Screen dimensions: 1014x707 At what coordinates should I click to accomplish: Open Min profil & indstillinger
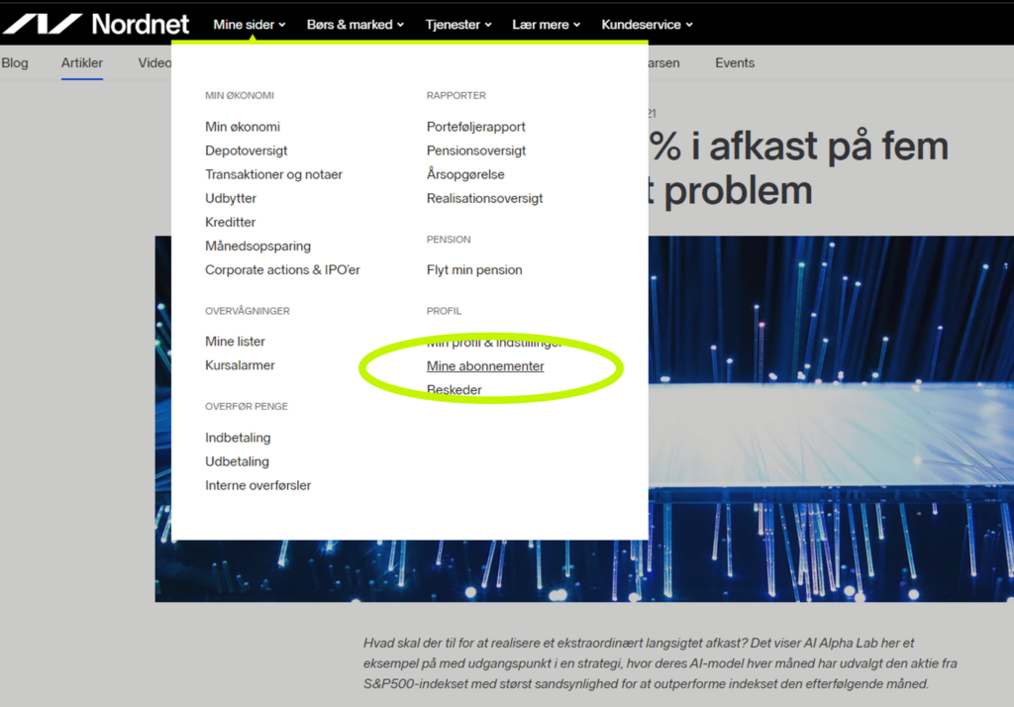point(494,343)
